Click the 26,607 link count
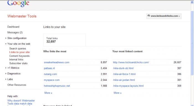This screenshot has height=106, width=194. pos(177,62)
